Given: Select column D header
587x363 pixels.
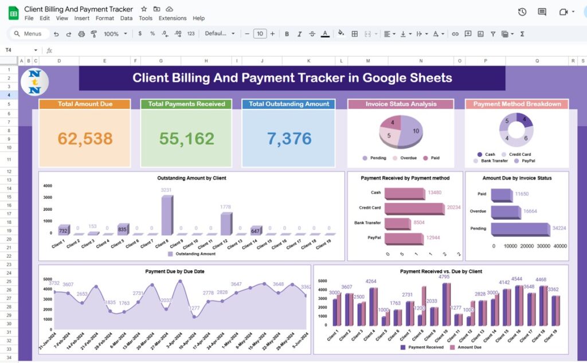Looking at the screenshot, I should pyautogui.click(x=59, y=61).
